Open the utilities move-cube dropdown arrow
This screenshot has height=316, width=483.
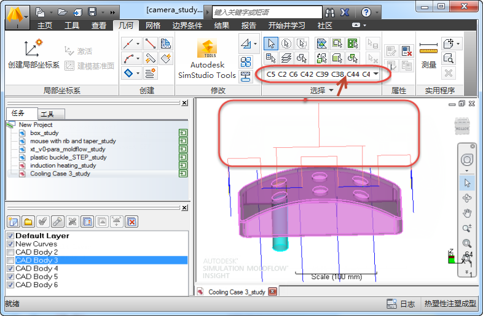click(x=458, y=44)
